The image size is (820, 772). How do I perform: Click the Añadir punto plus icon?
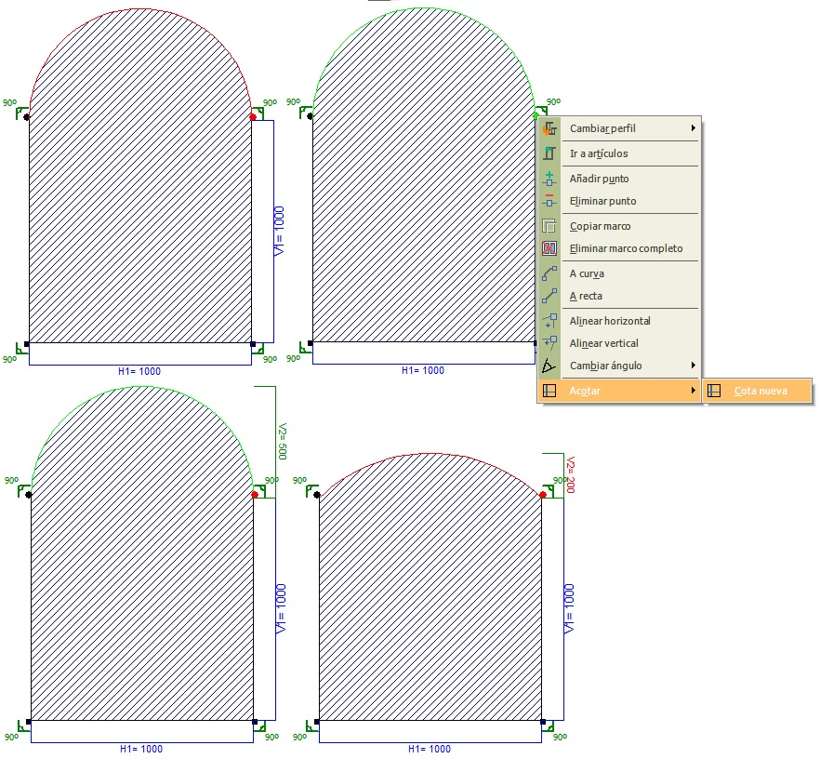click(x=549, y=179)
